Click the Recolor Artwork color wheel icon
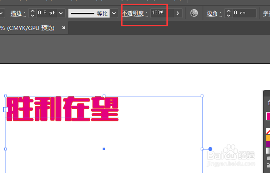 click(x=194, y=13)
